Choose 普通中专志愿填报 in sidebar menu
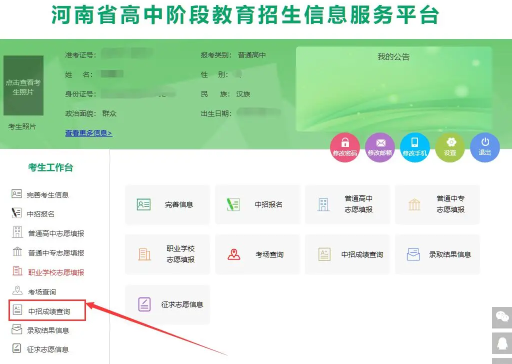512x364 pixels. click(55, 253)
